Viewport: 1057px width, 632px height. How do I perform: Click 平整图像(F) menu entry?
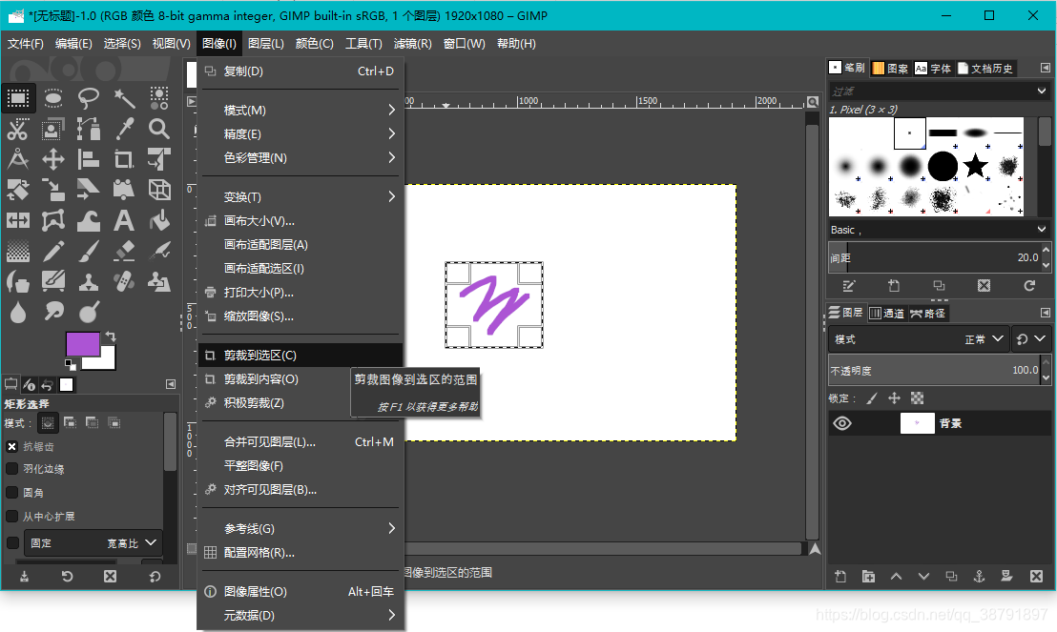(x=301, y=465)
